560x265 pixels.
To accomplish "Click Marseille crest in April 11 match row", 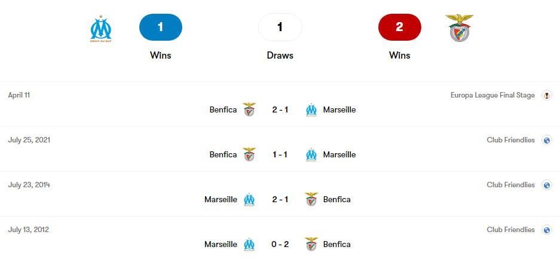I will (x=311, y=109).
